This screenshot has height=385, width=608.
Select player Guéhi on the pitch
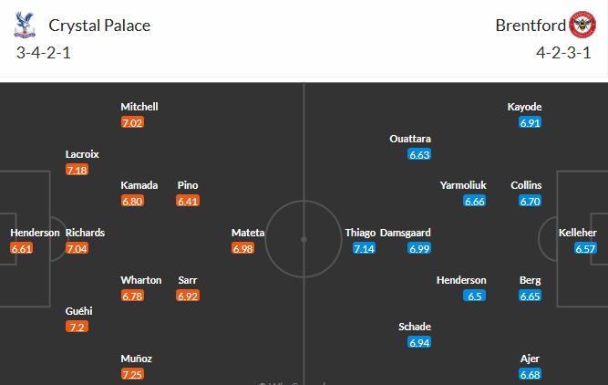click(78, 311)
